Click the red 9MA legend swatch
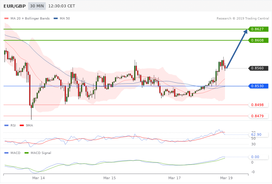Screen dimensions: 272x184 pos(22,125)
